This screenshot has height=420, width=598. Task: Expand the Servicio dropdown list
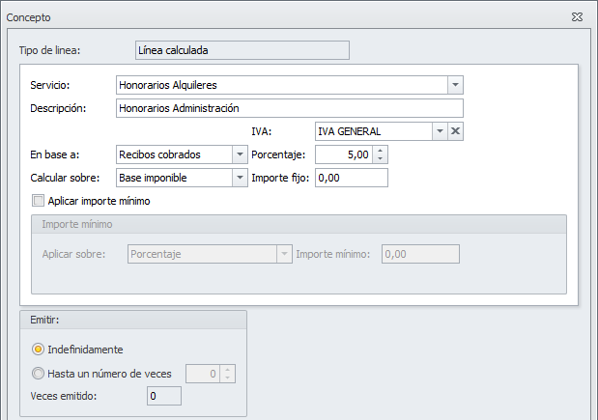tap(456, 85)
